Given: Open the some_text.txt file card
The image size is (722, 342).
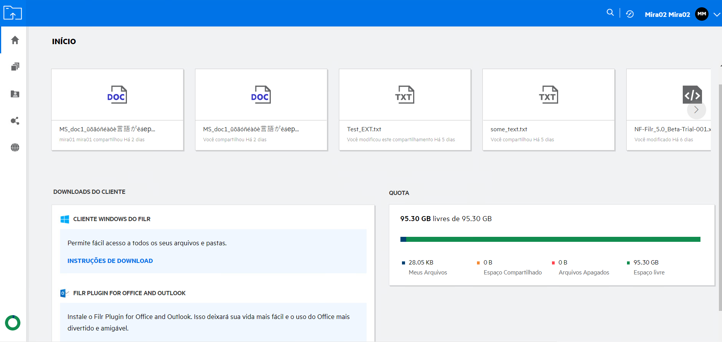Looking at the screenshot, I should point(548,110).
